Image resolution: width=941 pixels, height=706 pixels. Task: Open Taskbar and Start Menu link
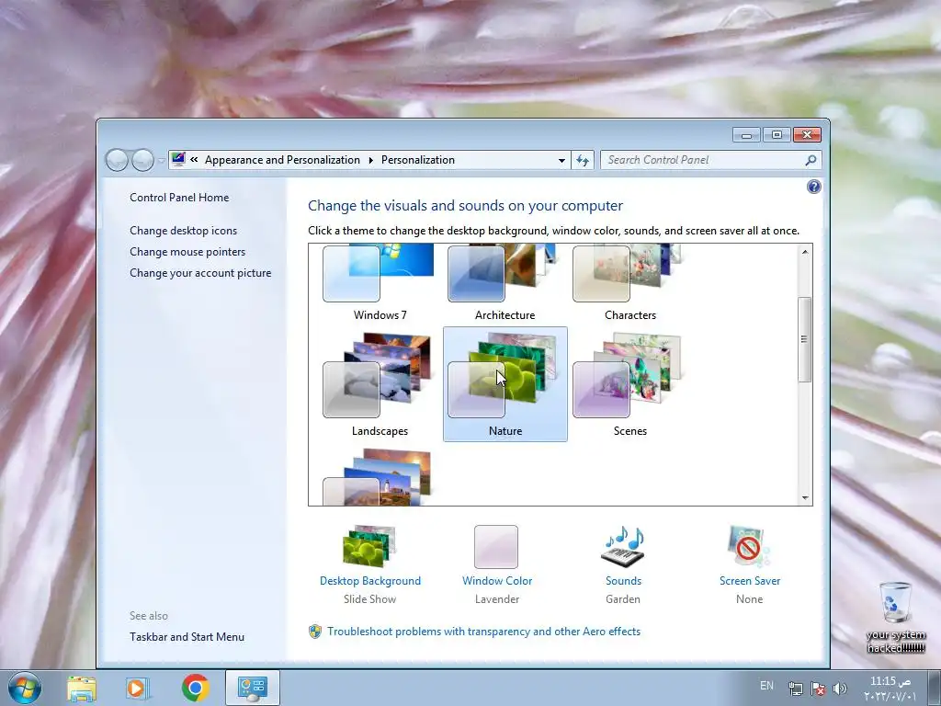tap(187, 637)
